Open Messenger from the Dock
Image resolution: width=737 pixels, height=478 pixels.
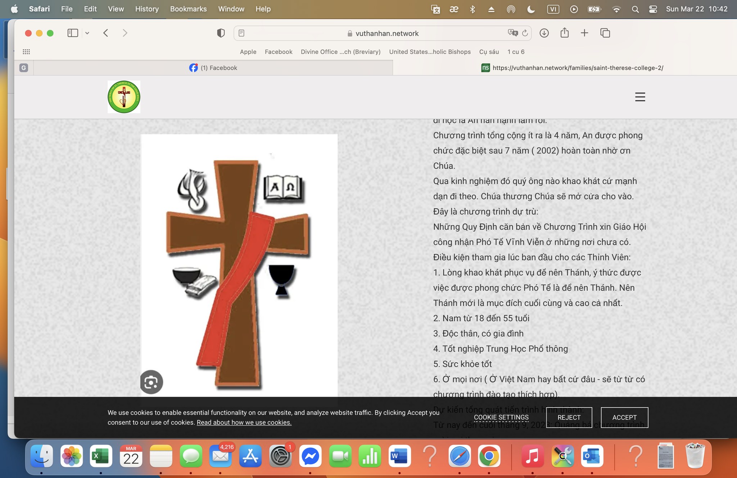(310, 456)
